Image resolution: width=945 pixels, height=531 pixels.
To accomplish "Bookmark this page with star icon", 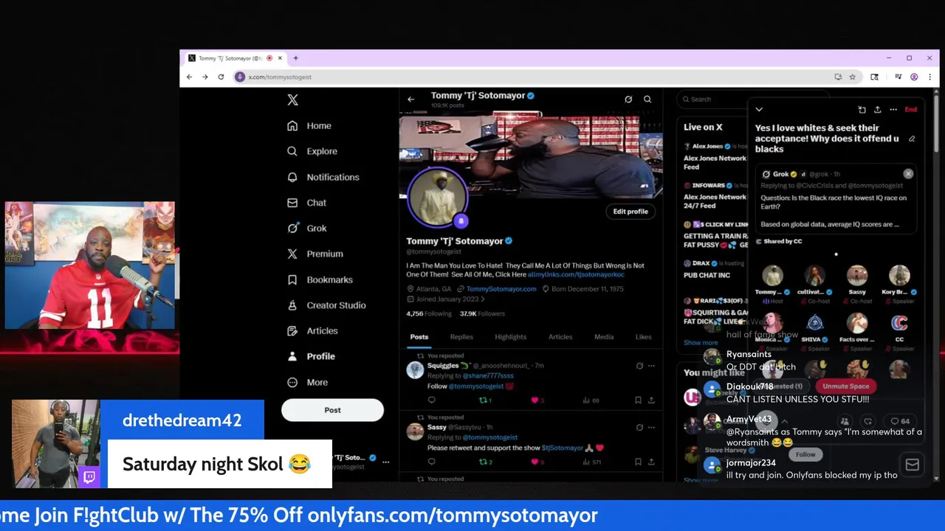I will tap(852, 77).
